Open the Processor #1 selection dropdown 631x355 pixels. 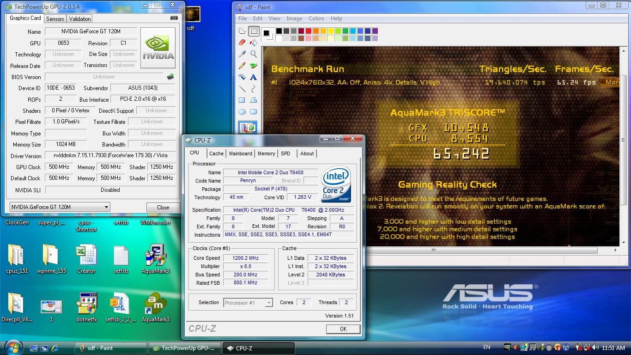pyautogui.click(x=248, y=303)
